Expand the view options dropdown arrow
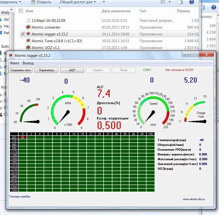219x215 pixels. [x=170, y=2]
